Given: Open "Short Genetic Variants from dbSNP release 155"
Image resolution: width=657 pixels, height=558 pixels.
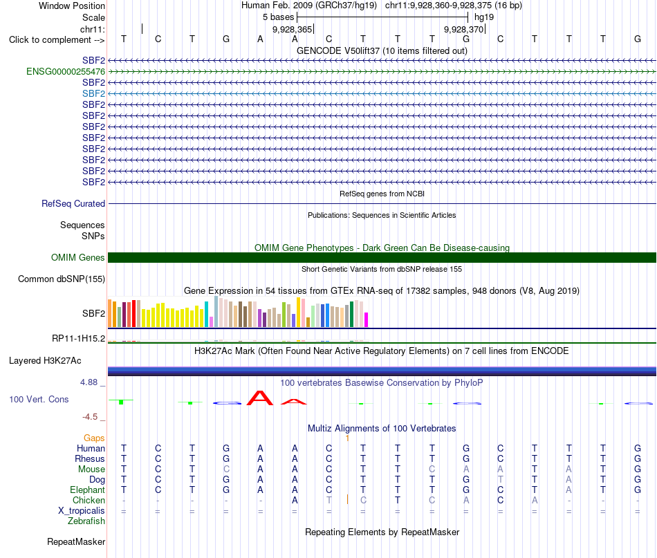Looking at the screenshot, I should [x=382, y=269].
